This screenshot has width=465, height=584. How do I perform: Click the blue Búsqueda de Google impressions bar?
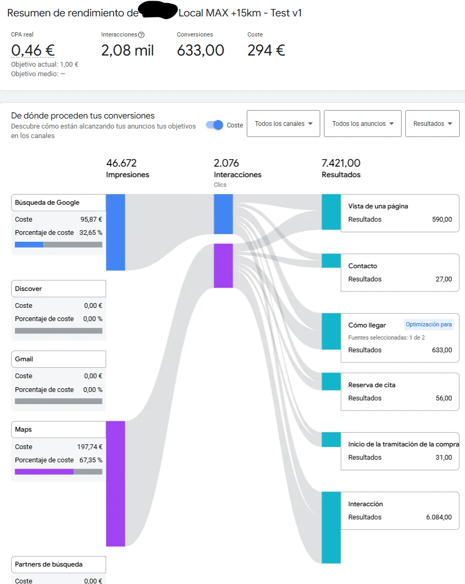(x=116, y=232)
